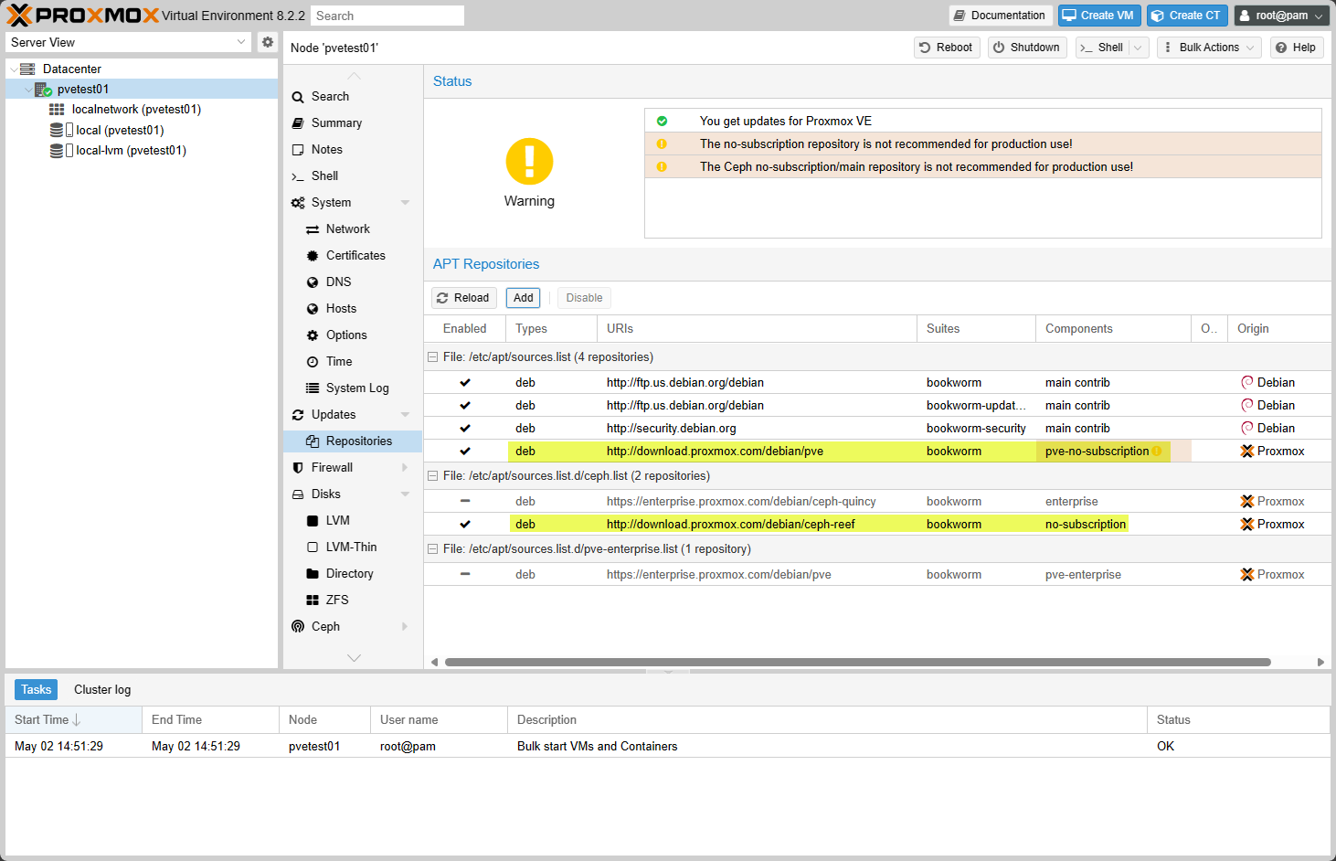Viewport: 1336px width, 861px height.
Task: Click the horizontal scrollbar under repositories
Action: pyautogui.click(x=857, y=662)
